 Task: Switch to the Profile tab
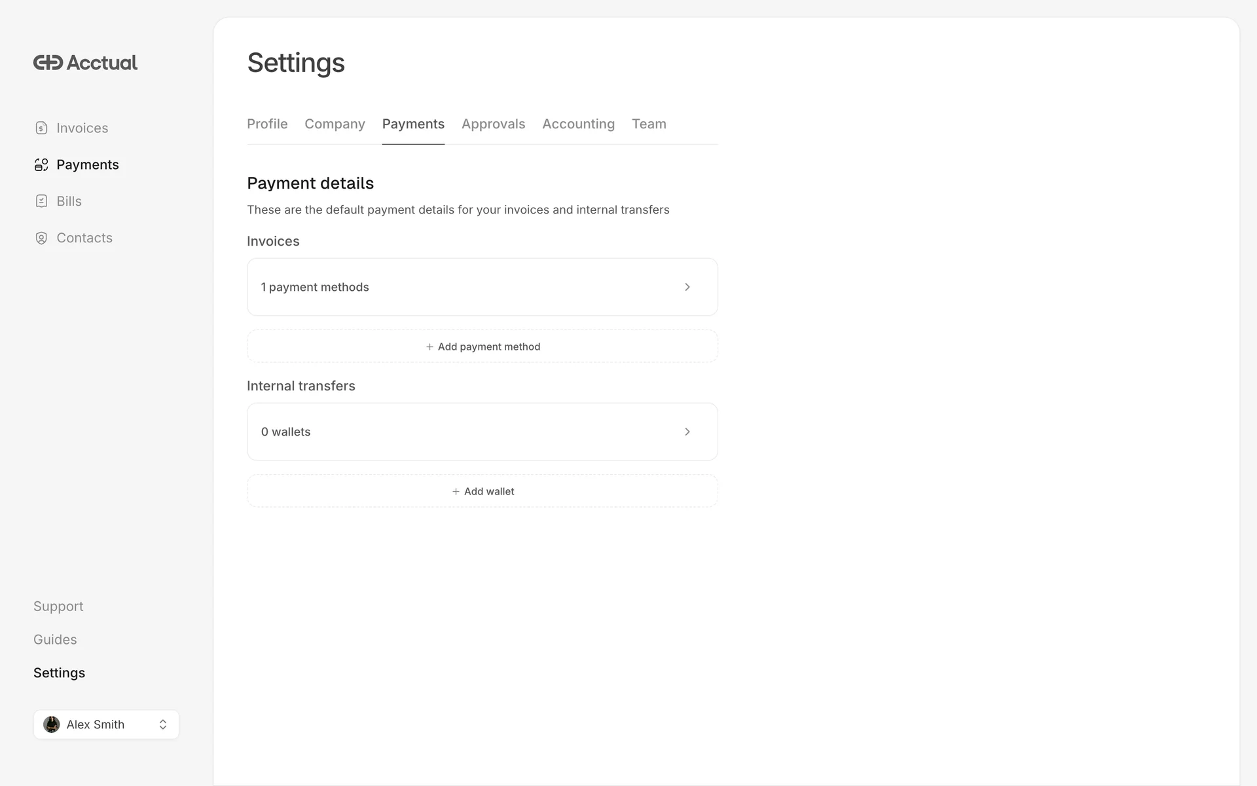point(267,124)
